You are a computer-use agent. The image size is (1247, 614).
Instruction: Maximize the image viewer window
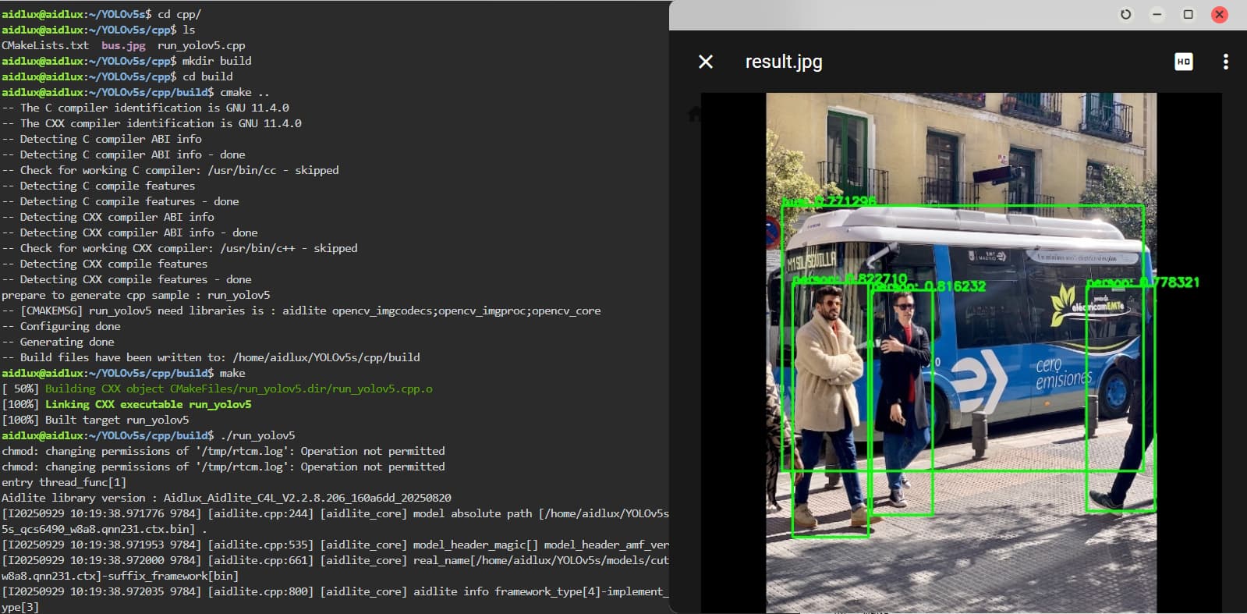[x=1188, y=15]
